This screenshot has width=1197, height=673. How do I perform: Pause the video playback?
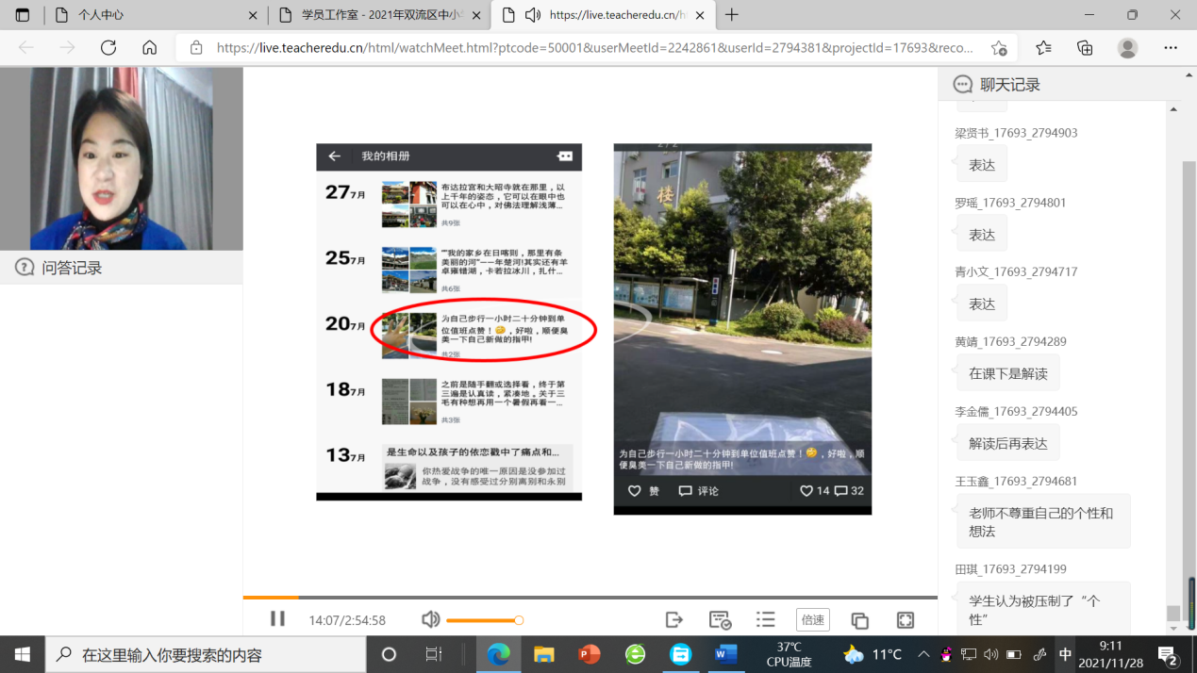(277, 619)
